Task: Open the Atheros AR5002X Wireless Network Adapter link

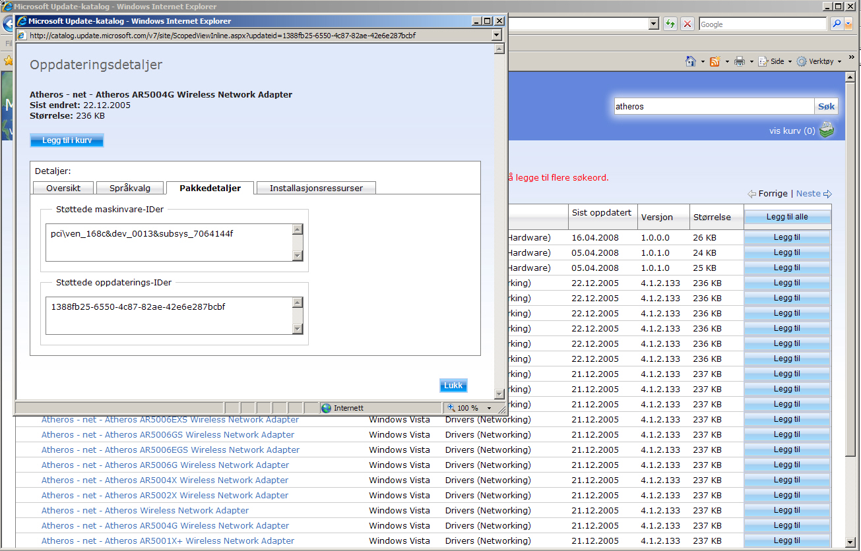Action: pos(165,495)
